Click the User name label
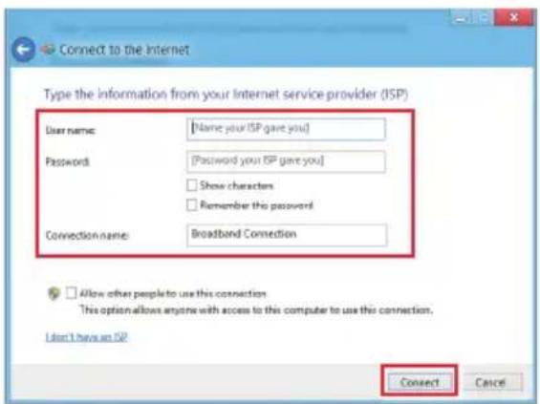540x404 pixels. click(x=71, y=131)
